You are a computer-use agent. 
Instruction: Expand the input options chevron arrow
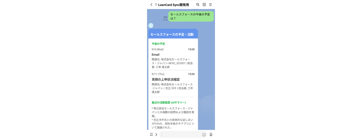coord(156,135)
